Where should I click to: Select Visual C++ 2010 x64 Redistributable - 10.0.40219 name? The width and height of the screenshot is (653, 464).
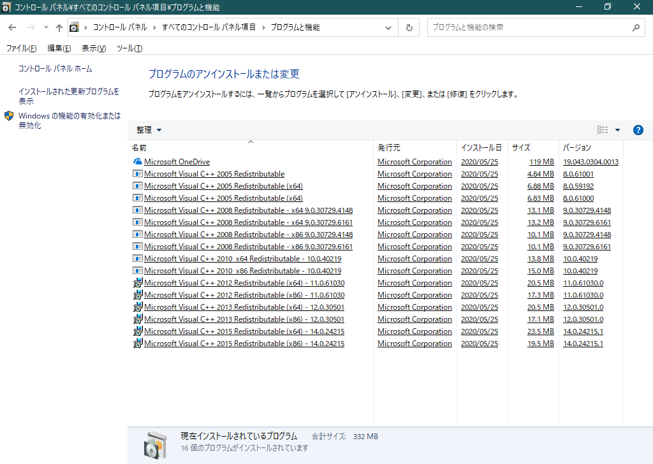pyautogui.click(x=242, y=259)
